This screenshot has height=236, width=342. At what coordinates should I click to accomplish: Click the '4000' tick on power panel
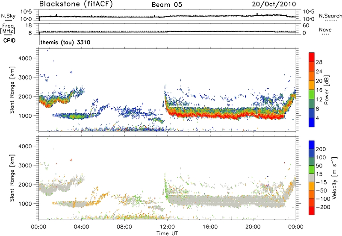[25, 58]
